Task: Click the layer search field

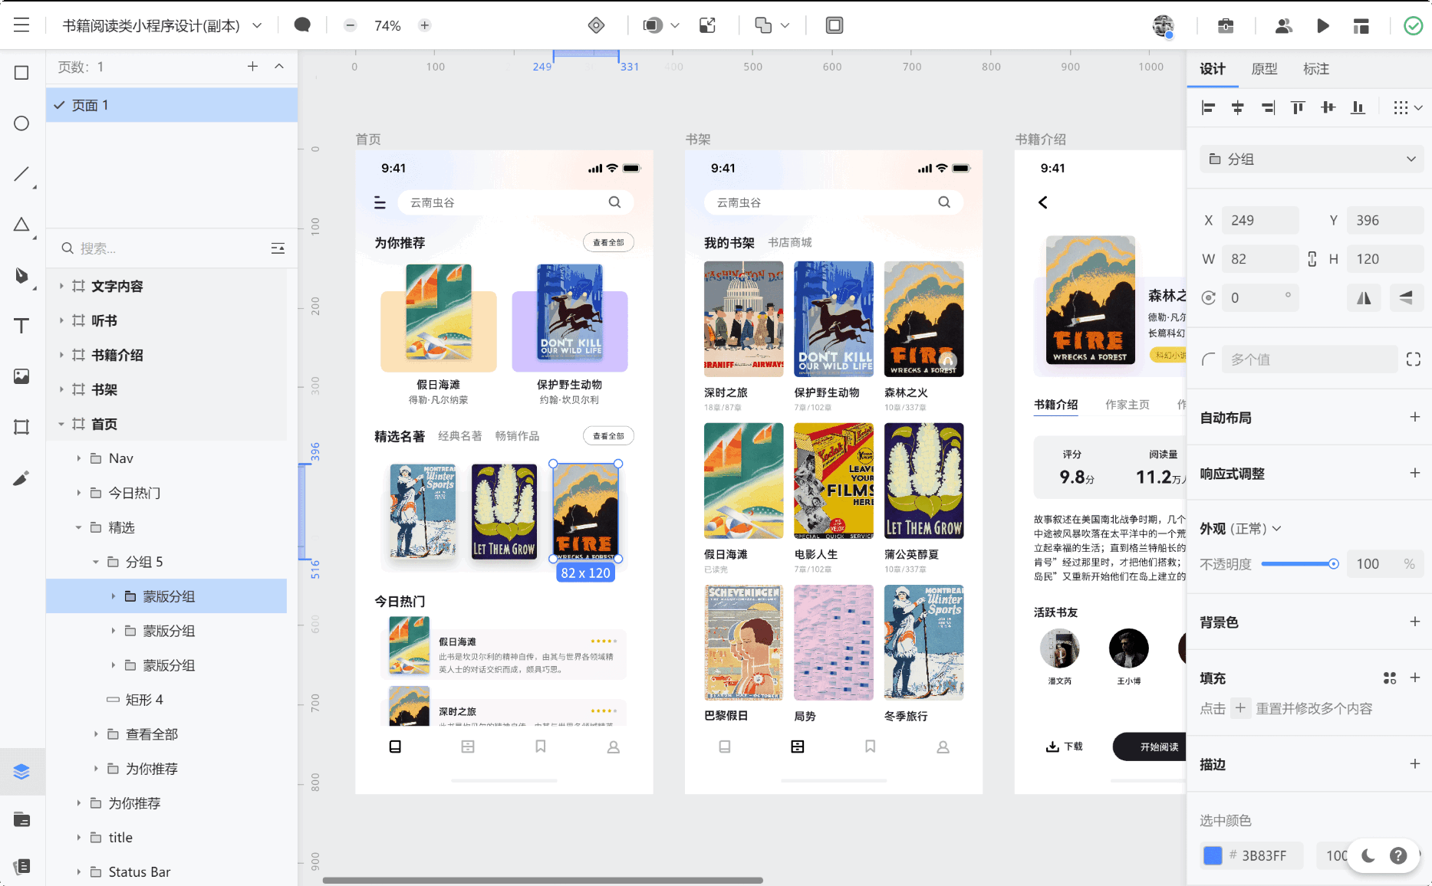Action: pos(161,248)
